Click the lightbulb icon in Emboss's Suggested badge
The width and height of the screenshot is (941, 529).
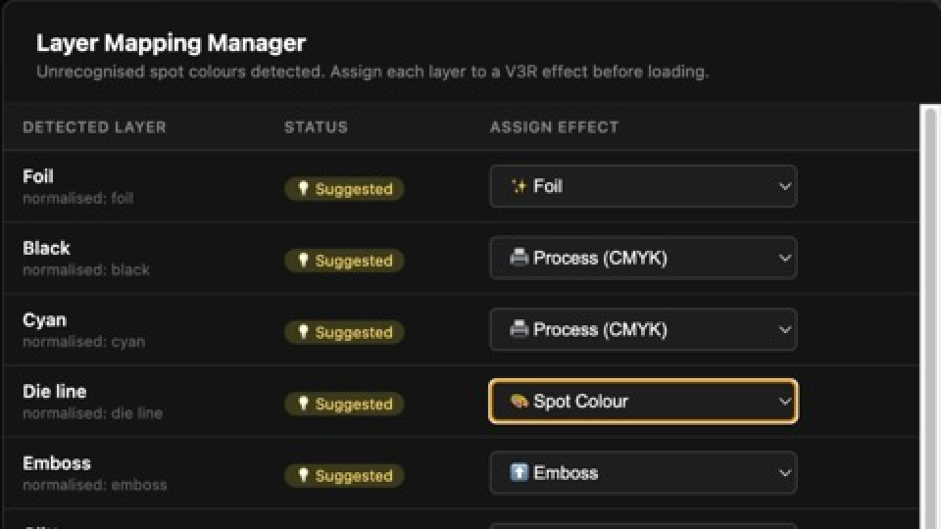point(303,475)
